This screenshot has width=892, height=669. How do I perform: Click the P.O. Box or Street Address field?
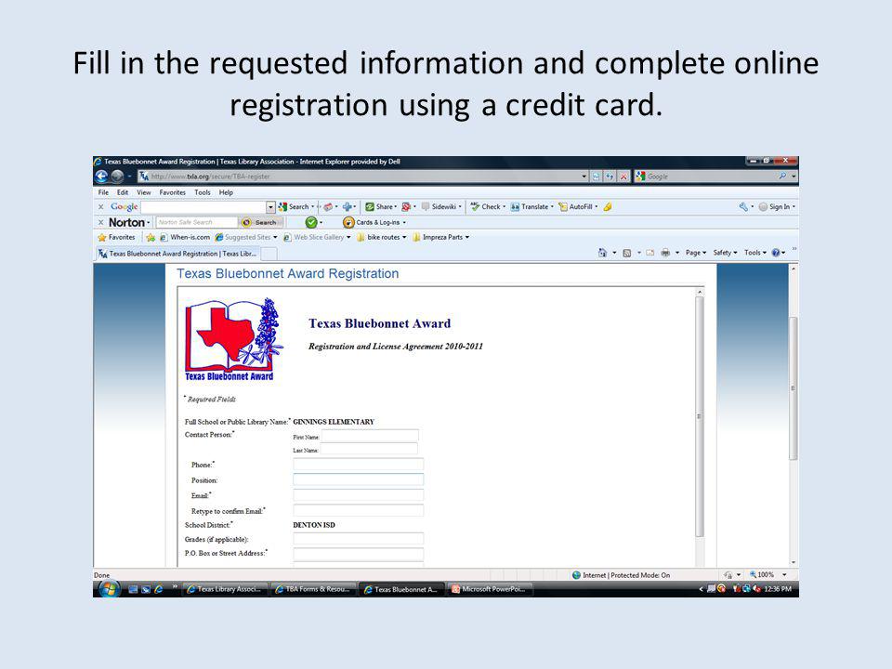[x=359, y=554]
